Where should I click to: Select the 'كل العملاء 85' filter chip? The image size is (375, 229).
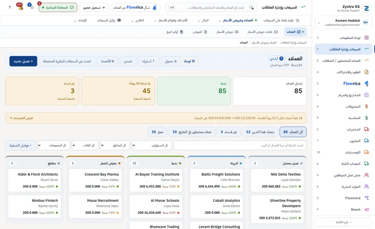(x=293, y=132)
